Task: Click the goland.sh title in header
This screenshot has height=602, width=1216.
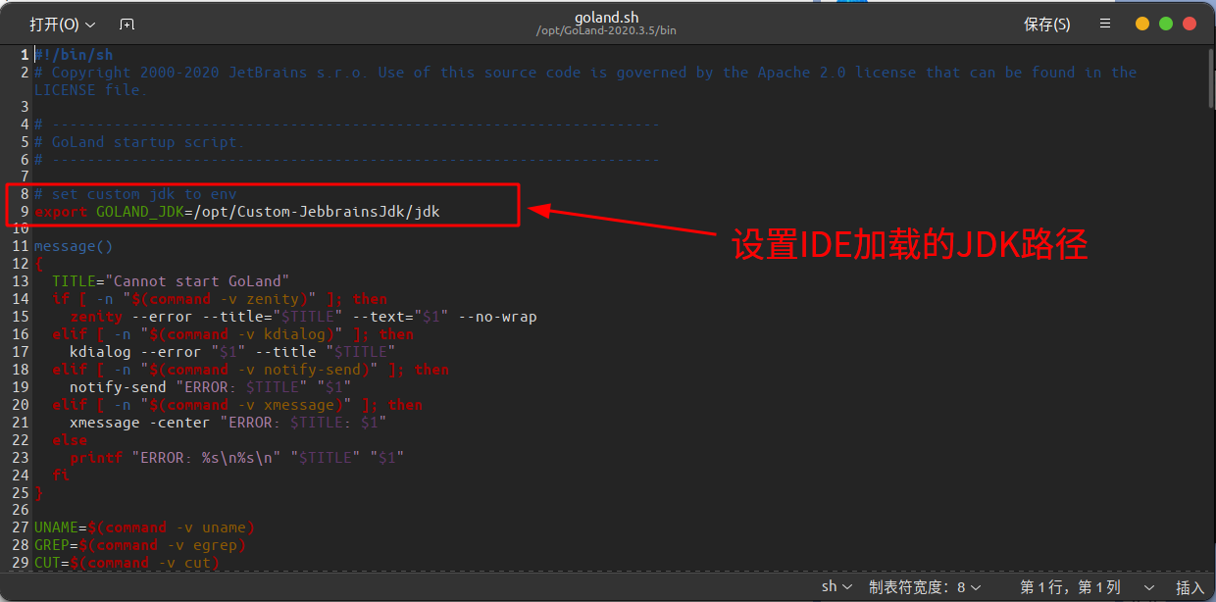Action: pos(606,17)
